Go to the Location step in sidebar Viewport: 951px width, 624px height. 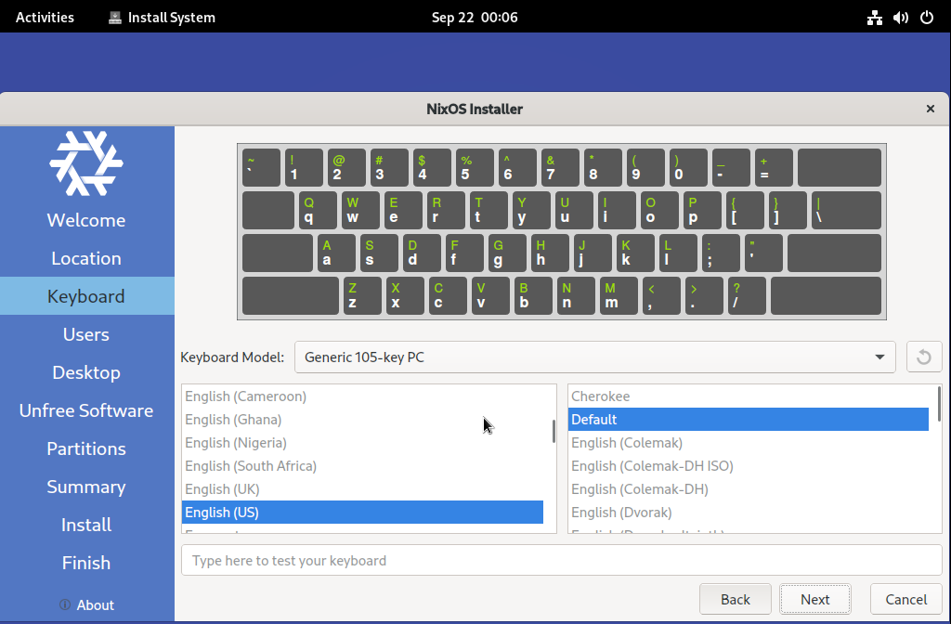tap(86, 258)
